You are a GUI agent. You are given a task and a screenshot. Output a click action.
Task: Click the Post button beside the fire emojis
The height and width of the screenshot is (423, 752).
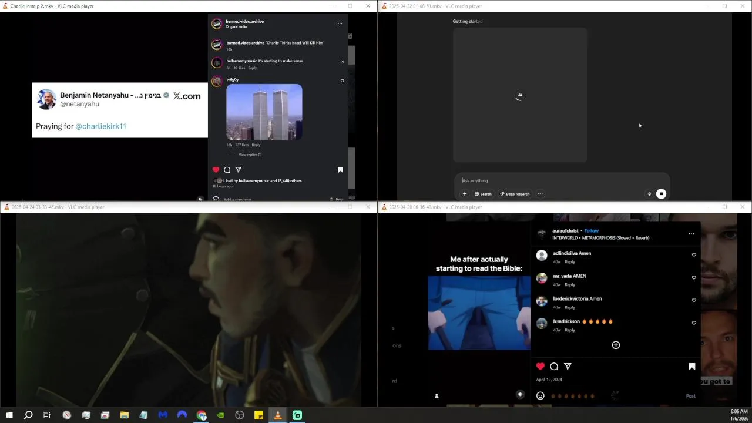tap(691, 396)
